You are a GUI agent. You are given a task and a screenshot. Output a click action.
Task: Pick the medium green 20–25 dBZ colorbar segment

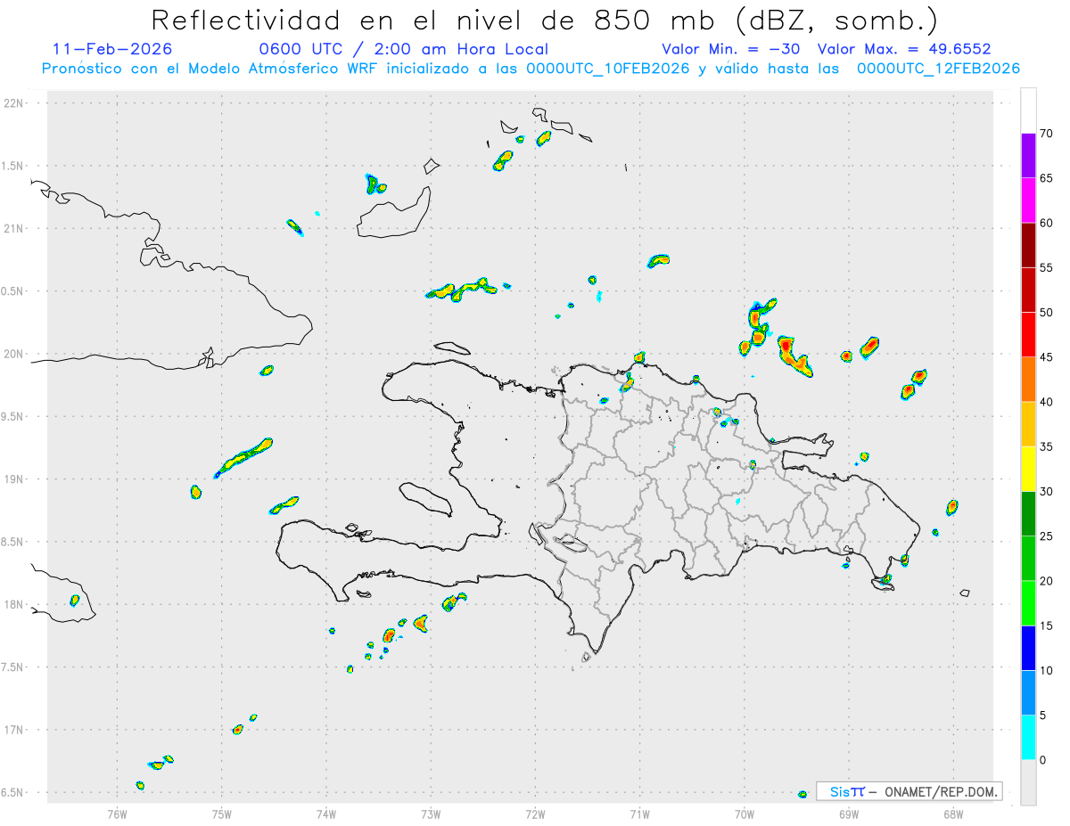point(1028,559)
